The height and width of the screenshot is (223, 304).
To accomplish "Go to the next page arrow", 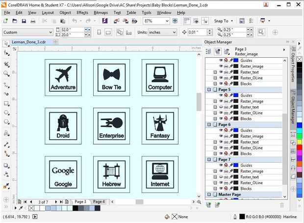I will [x=56, y=202].
